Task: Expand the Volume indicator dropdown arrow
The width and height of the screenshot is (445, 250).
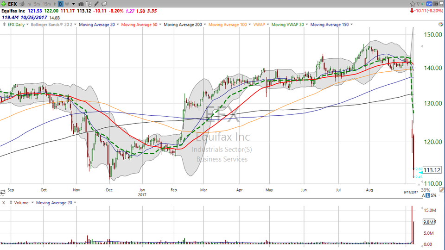Action: click(32, 203)
